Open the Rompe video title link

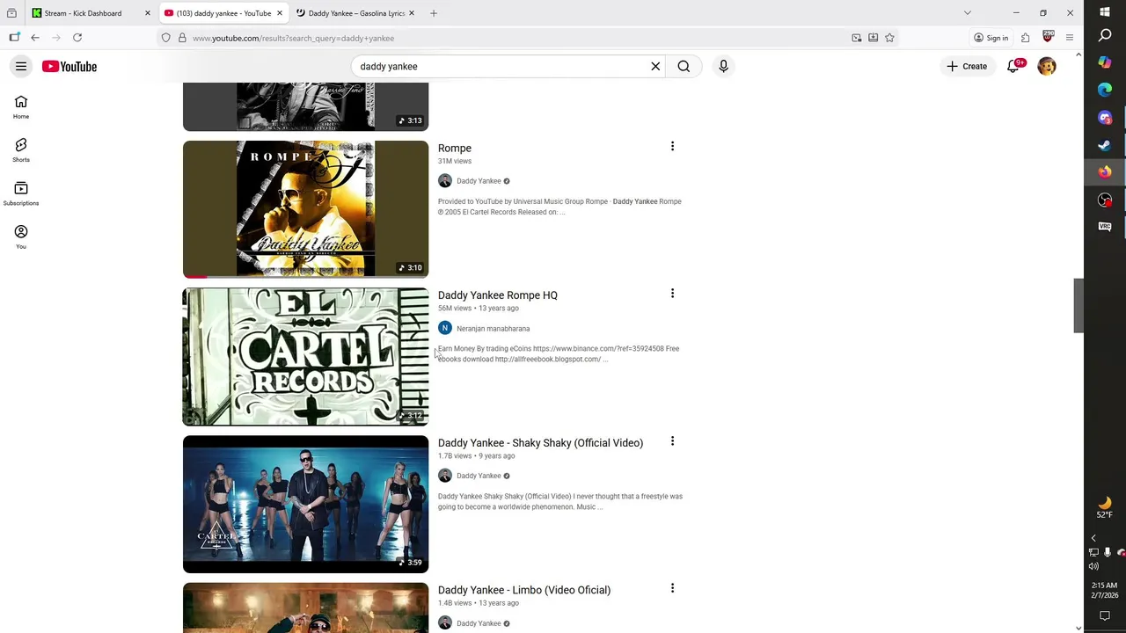pyautogui.click(x=455, y=148)
